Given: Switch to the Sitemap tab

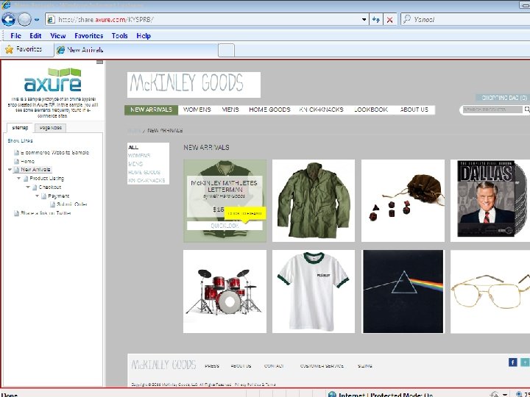Looking at the screenshot, I should tap(20, 128).
